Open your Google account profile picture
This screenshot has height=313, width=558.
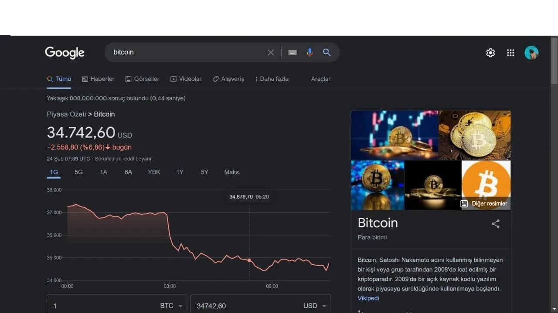click(531, 53)
